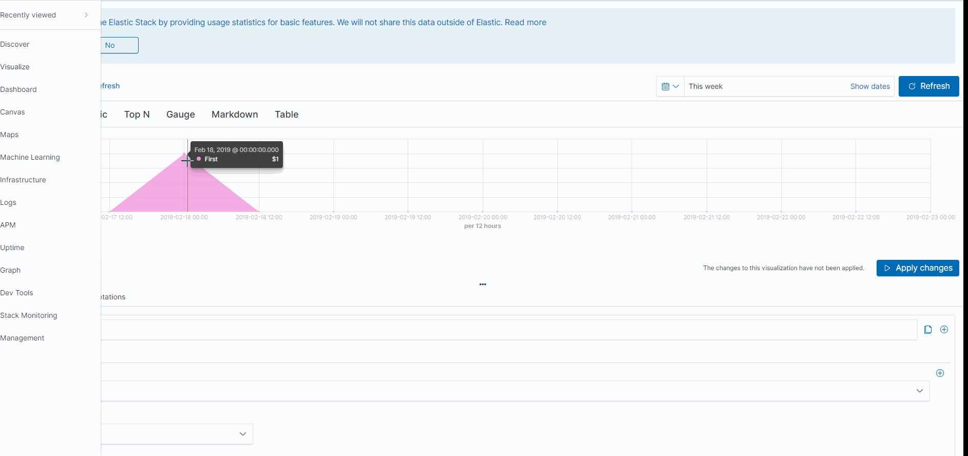Image resolution: width=968 pixels, height=456 pixels.
Task: Click the three-dot panel resize handle
Action: pyautogui.click(x=483, y=284)
